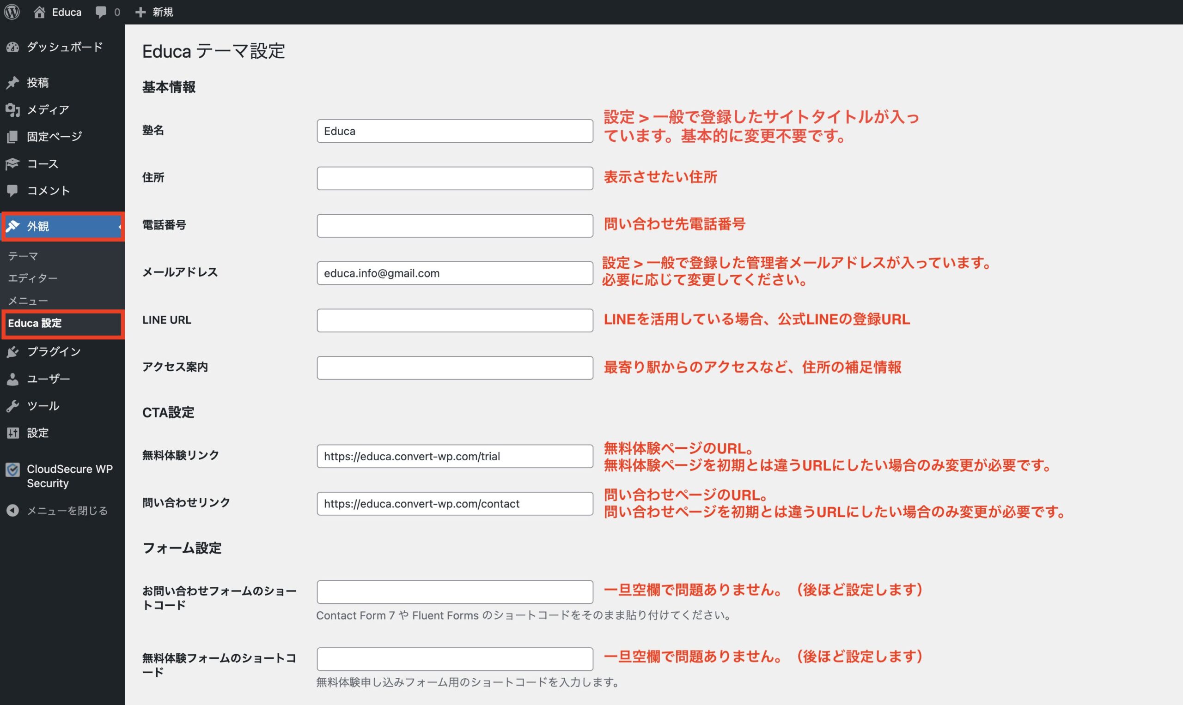This screenshot has width=1183, height=705.
Task: Click the プラグイン plug icon
Action: 13,351
